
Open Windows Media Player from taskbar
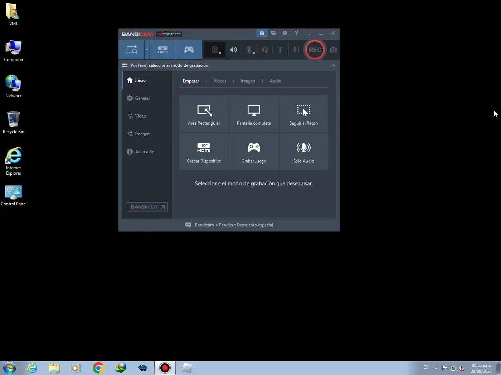76,368
